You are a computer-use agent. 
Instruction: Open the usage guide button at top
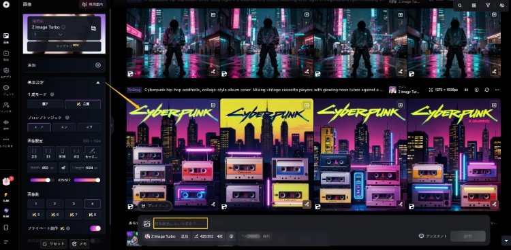click(x=93, y=5)
